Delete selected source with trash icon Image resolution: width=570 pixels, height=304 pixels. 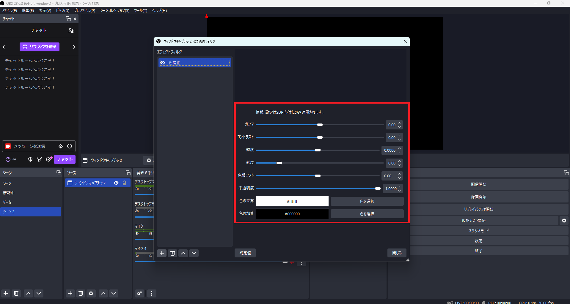coord(81,293)
